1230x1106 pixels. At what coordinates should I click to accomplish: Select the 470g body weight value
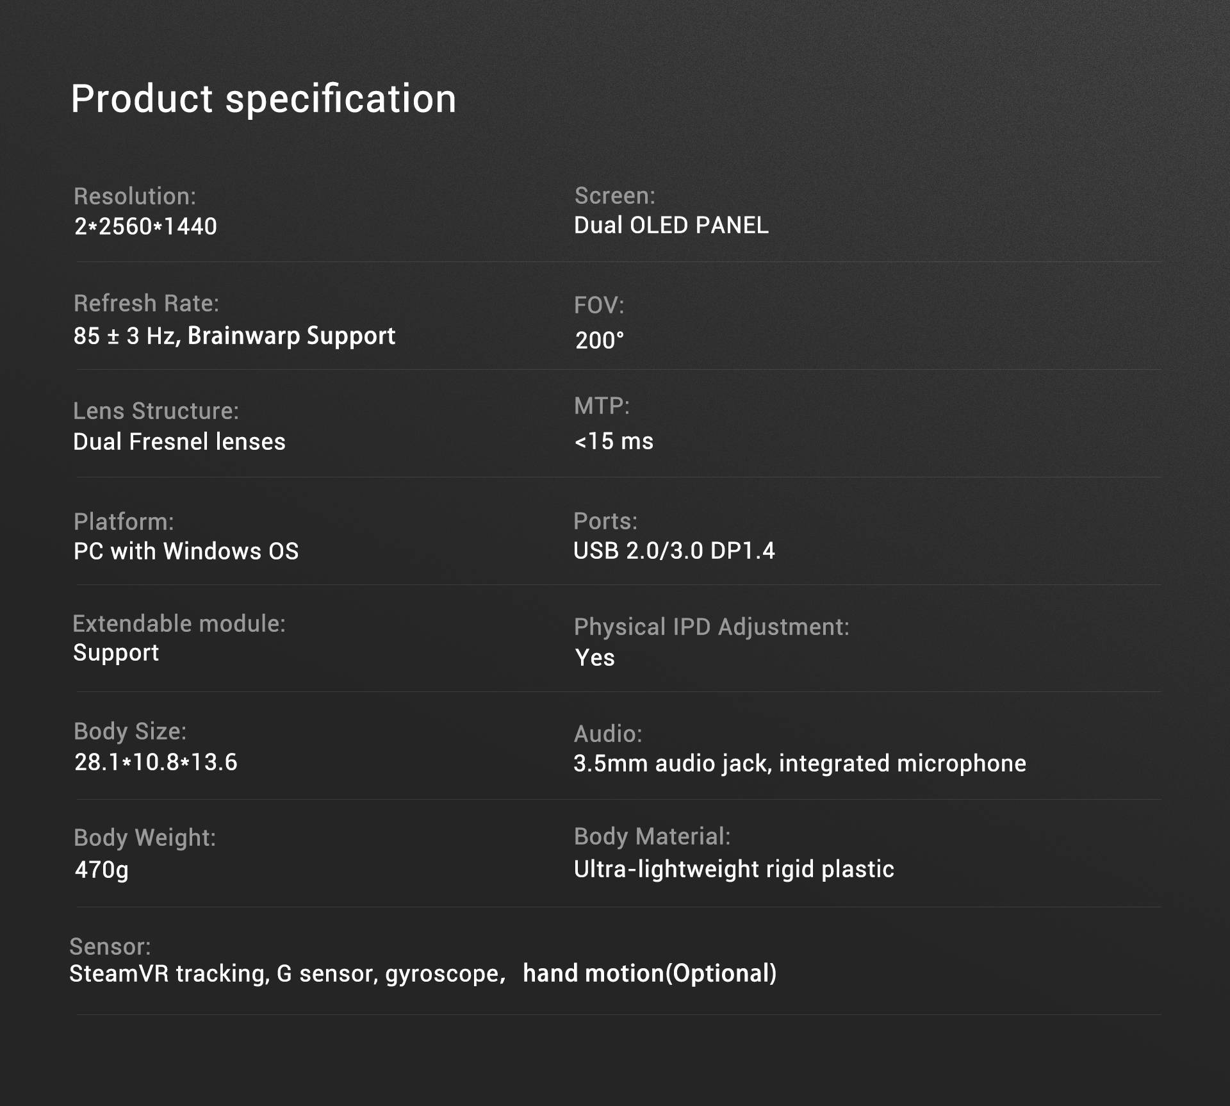(101, 870)
